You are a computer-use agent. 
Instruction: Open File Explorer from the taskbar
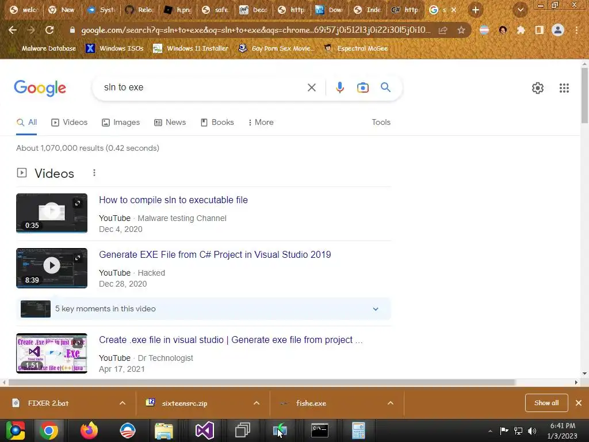click(164, 430)
